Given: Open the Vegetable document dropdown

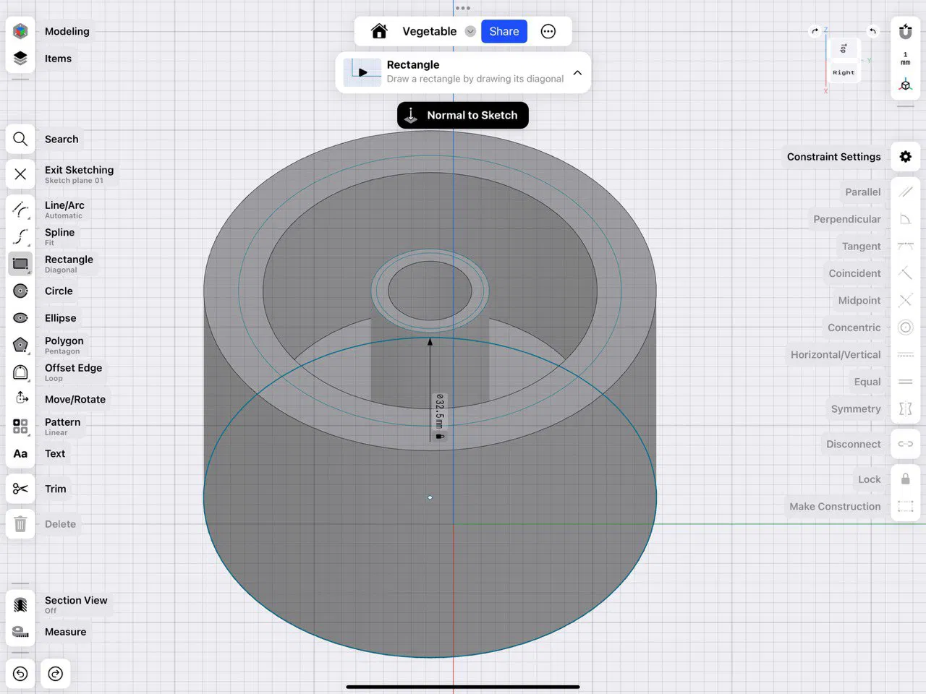Looking at the screenshot, I should (470, 31).
